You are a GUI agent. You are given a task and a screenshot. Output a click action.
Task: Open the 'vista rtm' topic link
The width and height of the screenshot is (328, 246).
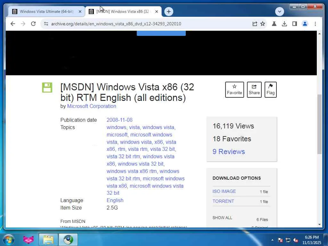[138, 149]
